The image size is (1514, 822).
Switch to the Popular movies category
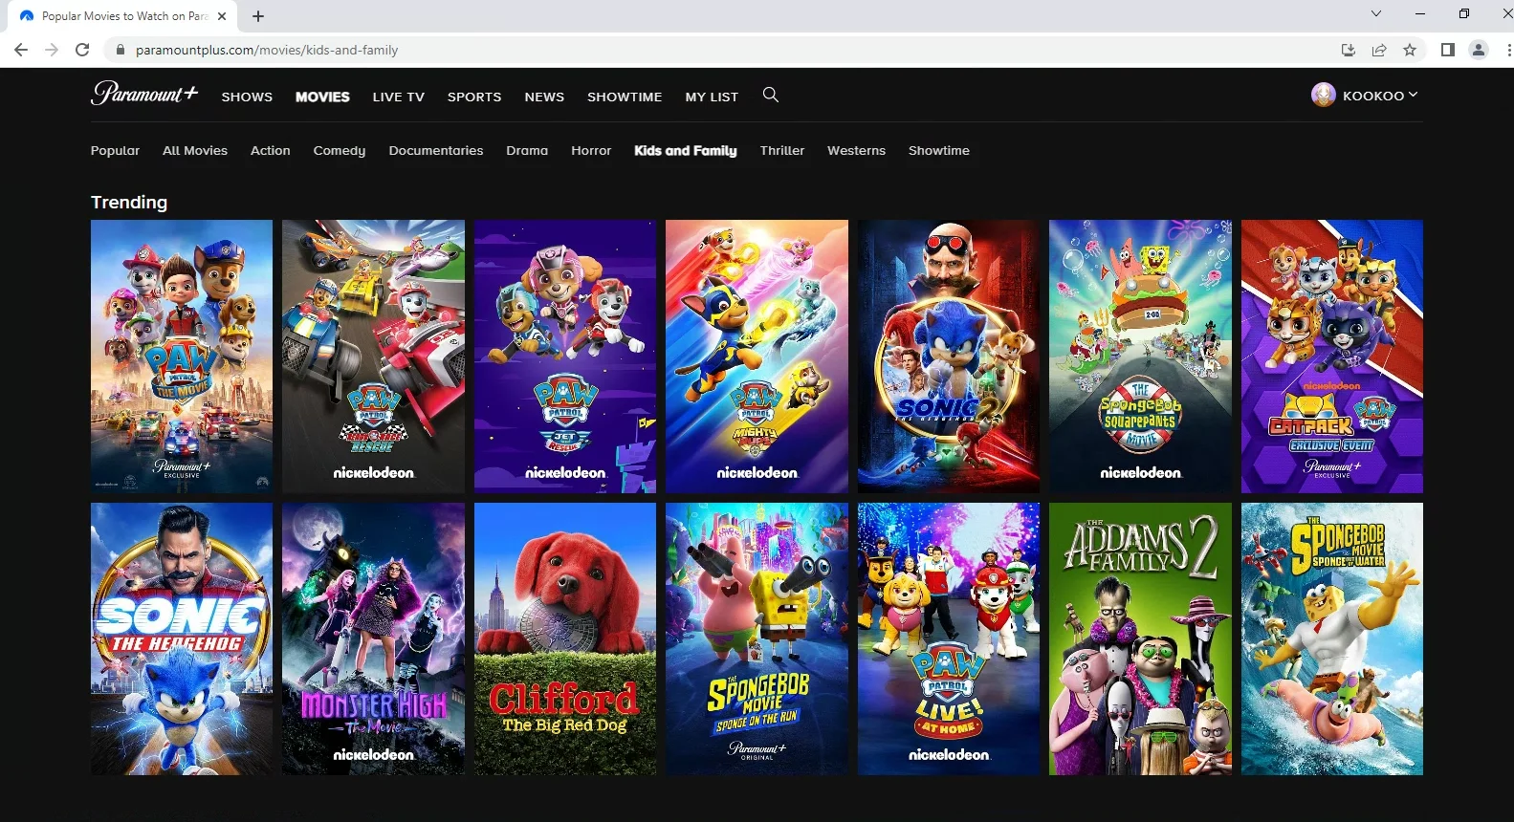[115, 151]
